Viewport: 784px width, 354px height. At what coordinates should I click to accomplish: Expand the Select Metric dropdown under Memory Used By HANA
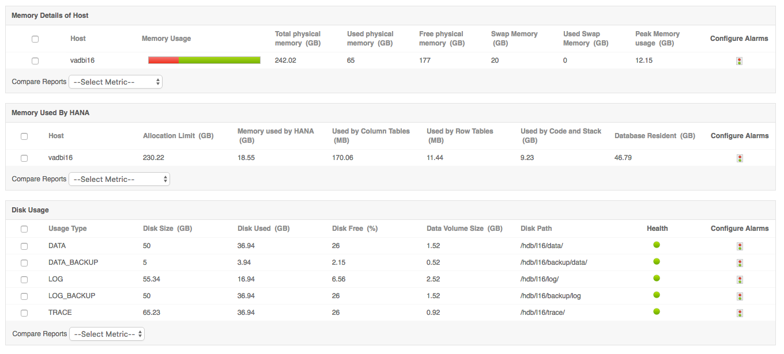[119, 180]
